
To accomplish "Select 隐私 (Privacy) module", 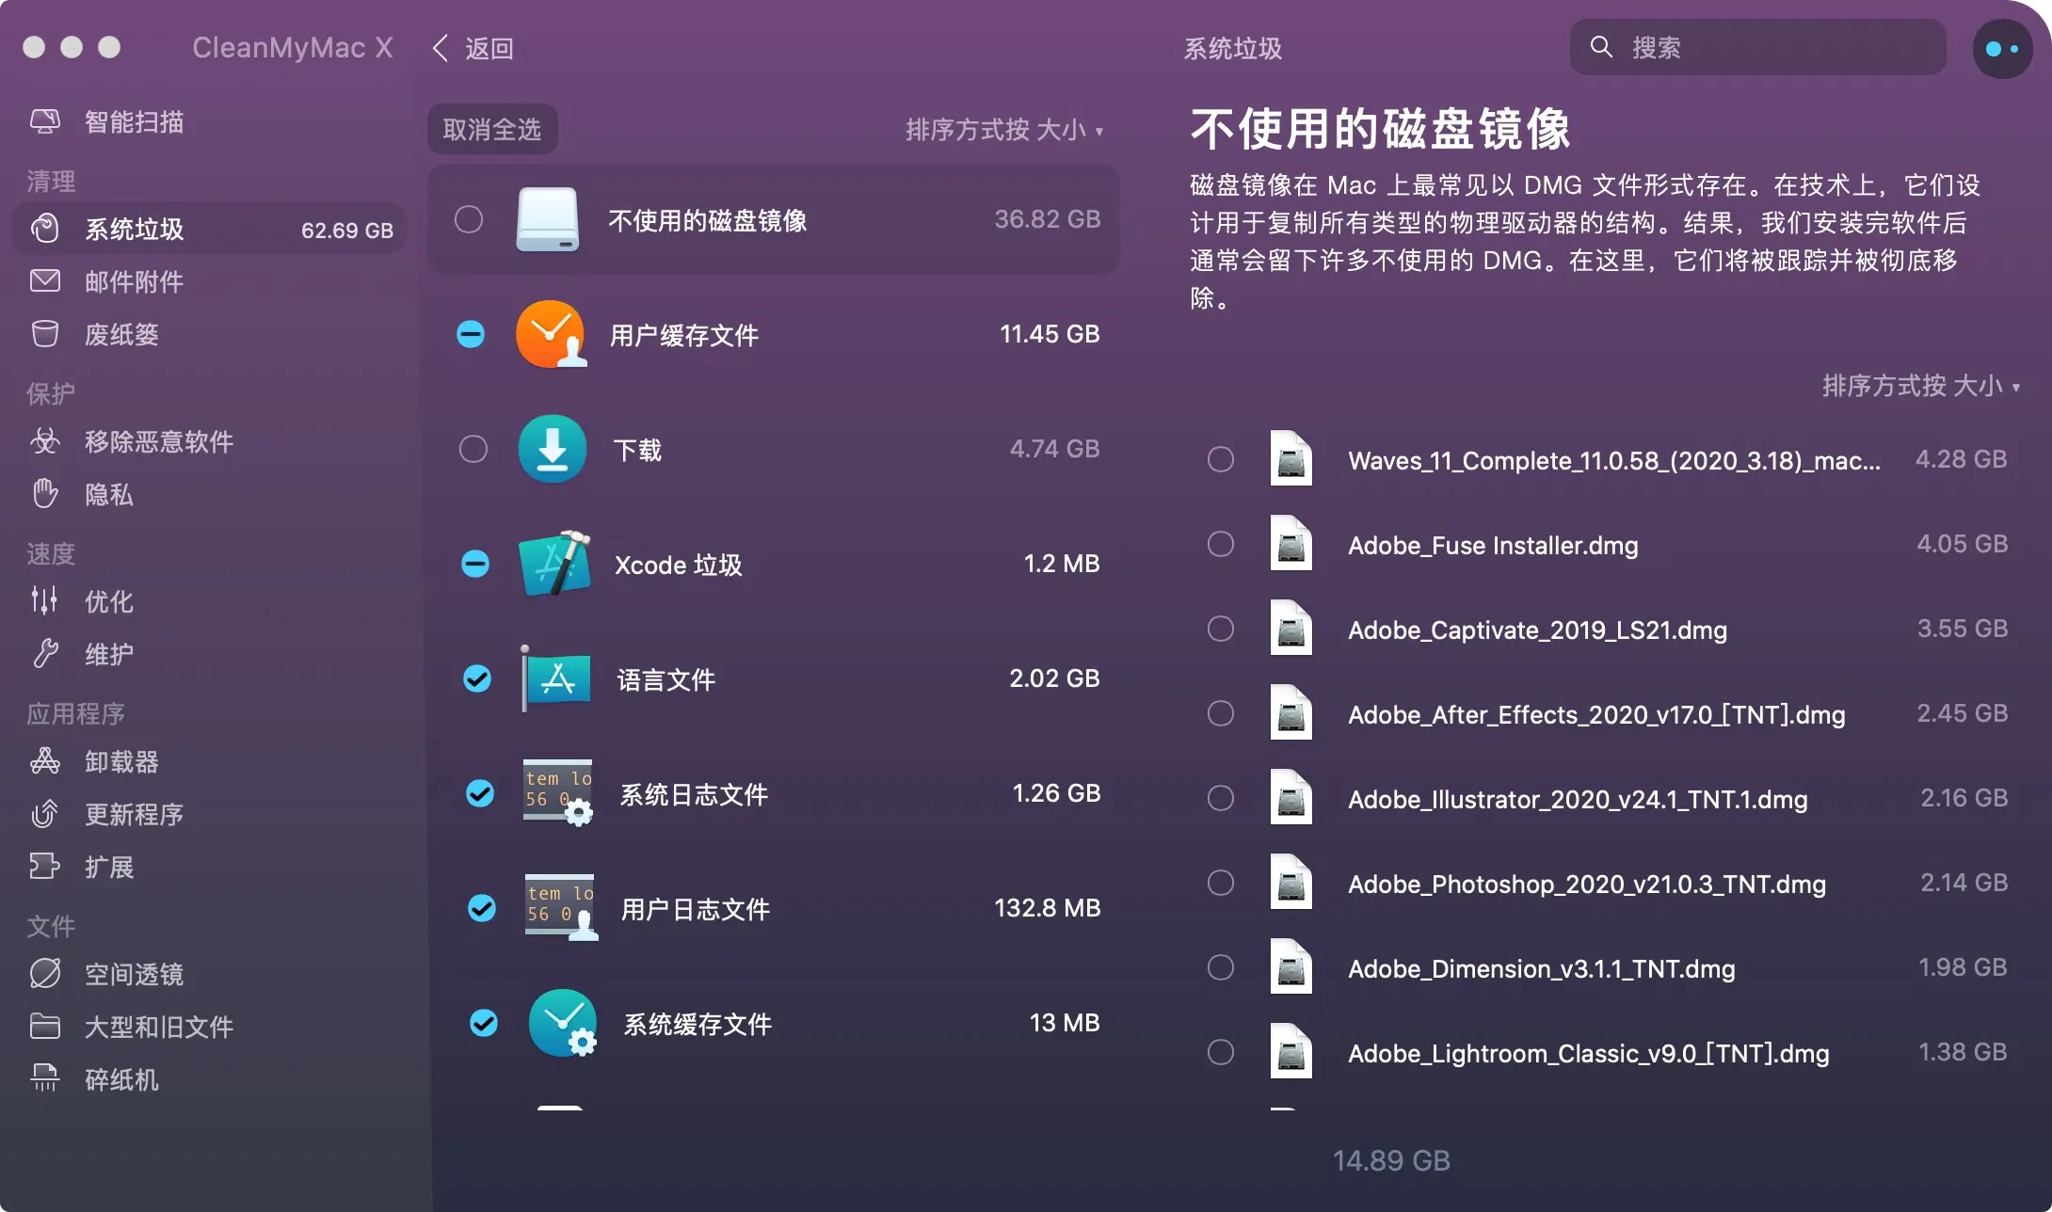I will (x=109, y=494).
